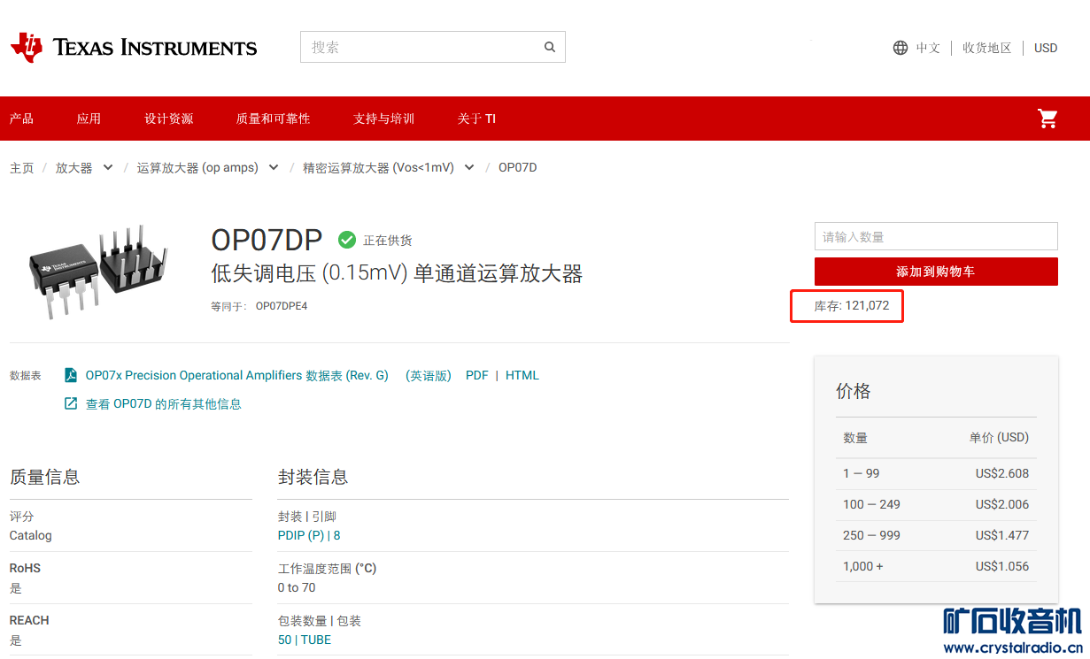Expand the 精密运算放大器 breadcrumb chevron

(469, 167)
